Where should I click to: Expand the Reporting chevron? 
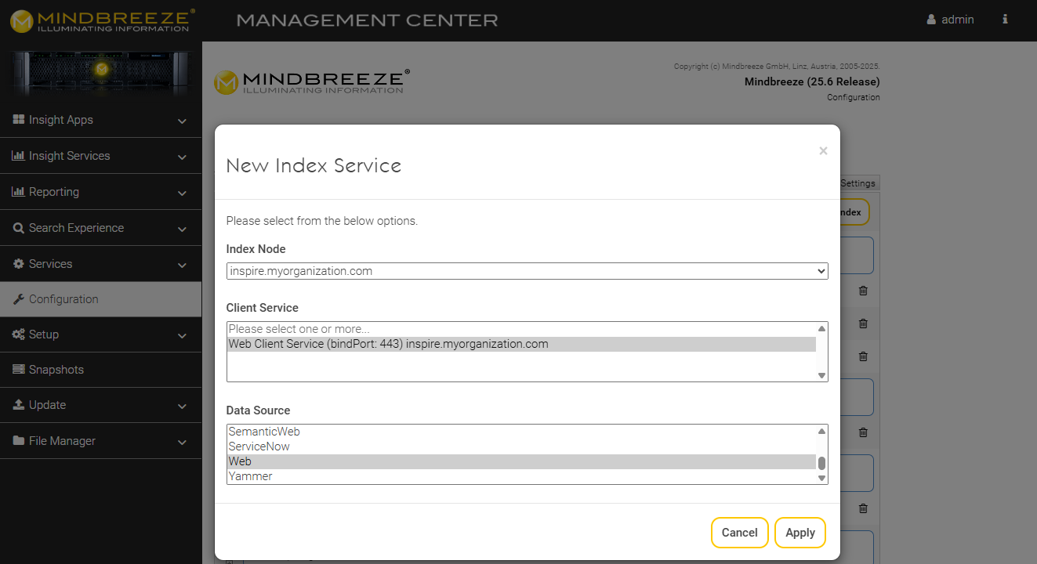coord(182,193)
